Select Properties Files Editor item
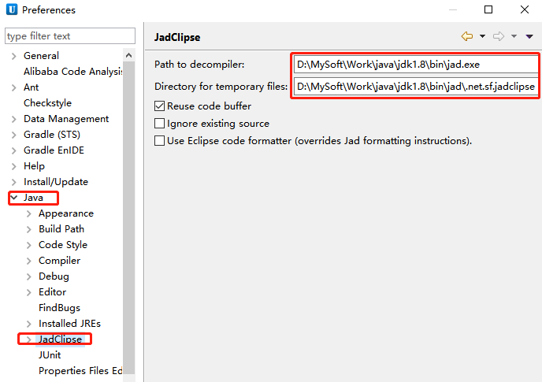 [x=80, y=371]
